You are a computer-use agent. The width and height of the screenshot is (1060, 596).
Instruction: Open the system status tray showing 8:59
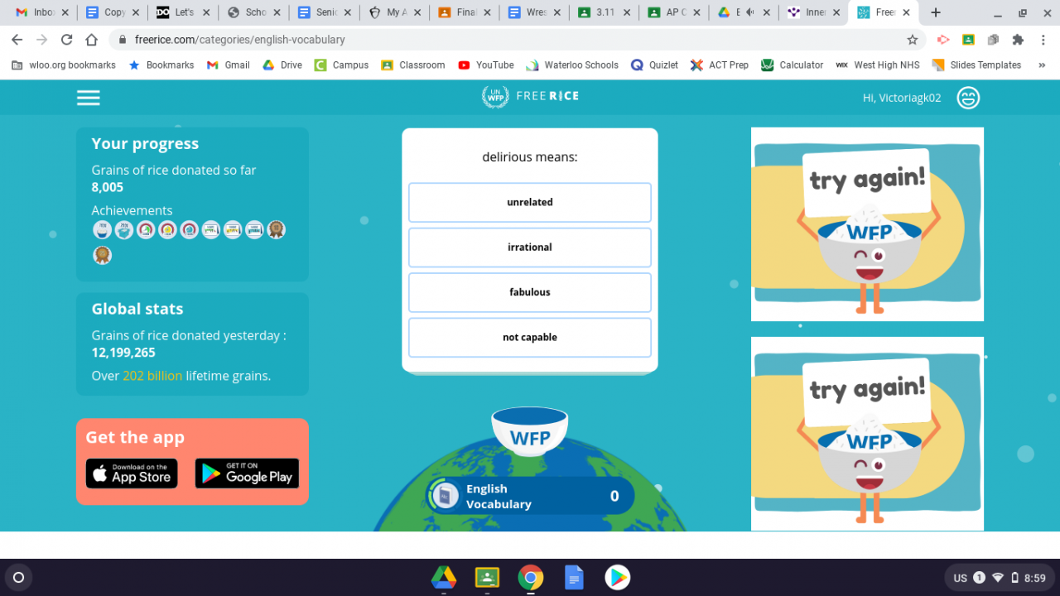pos(999,578)
